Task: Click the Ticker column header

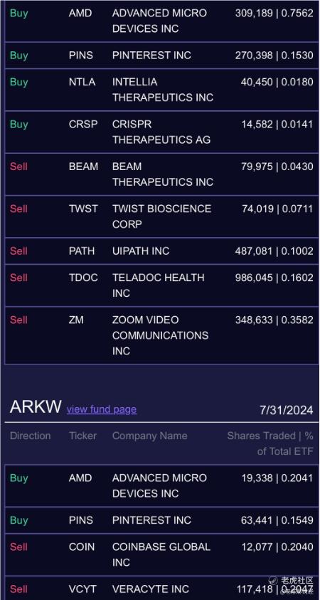Action: (82, 436)
